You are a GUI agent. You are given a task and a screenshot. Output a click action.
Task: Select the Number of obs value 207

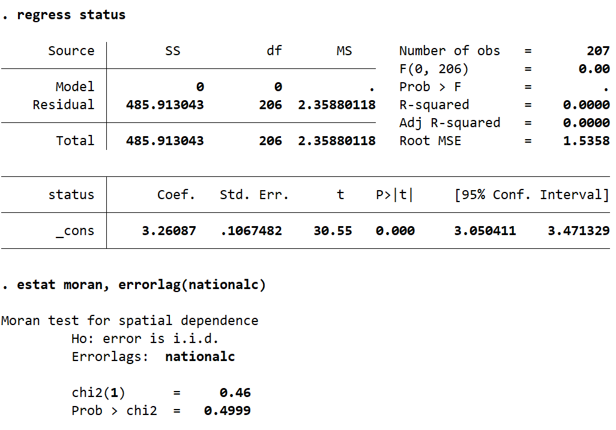pyautogui.click(x=598, y=51)
